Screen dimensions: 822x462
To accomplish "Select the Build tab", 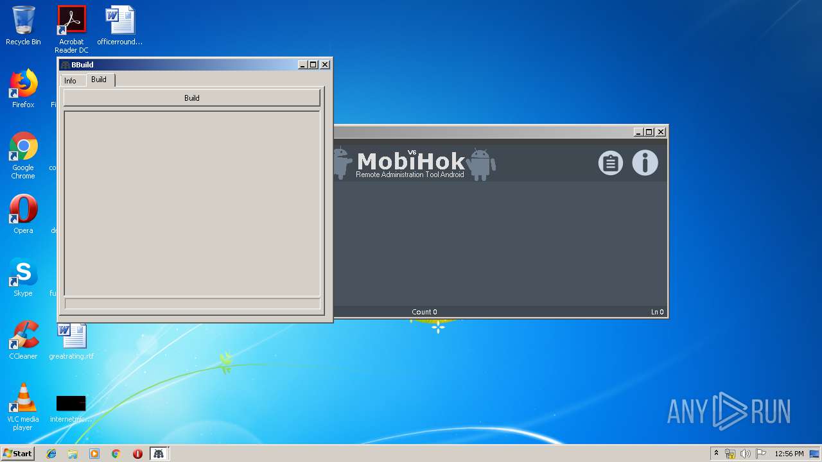I will click(99, 80).
